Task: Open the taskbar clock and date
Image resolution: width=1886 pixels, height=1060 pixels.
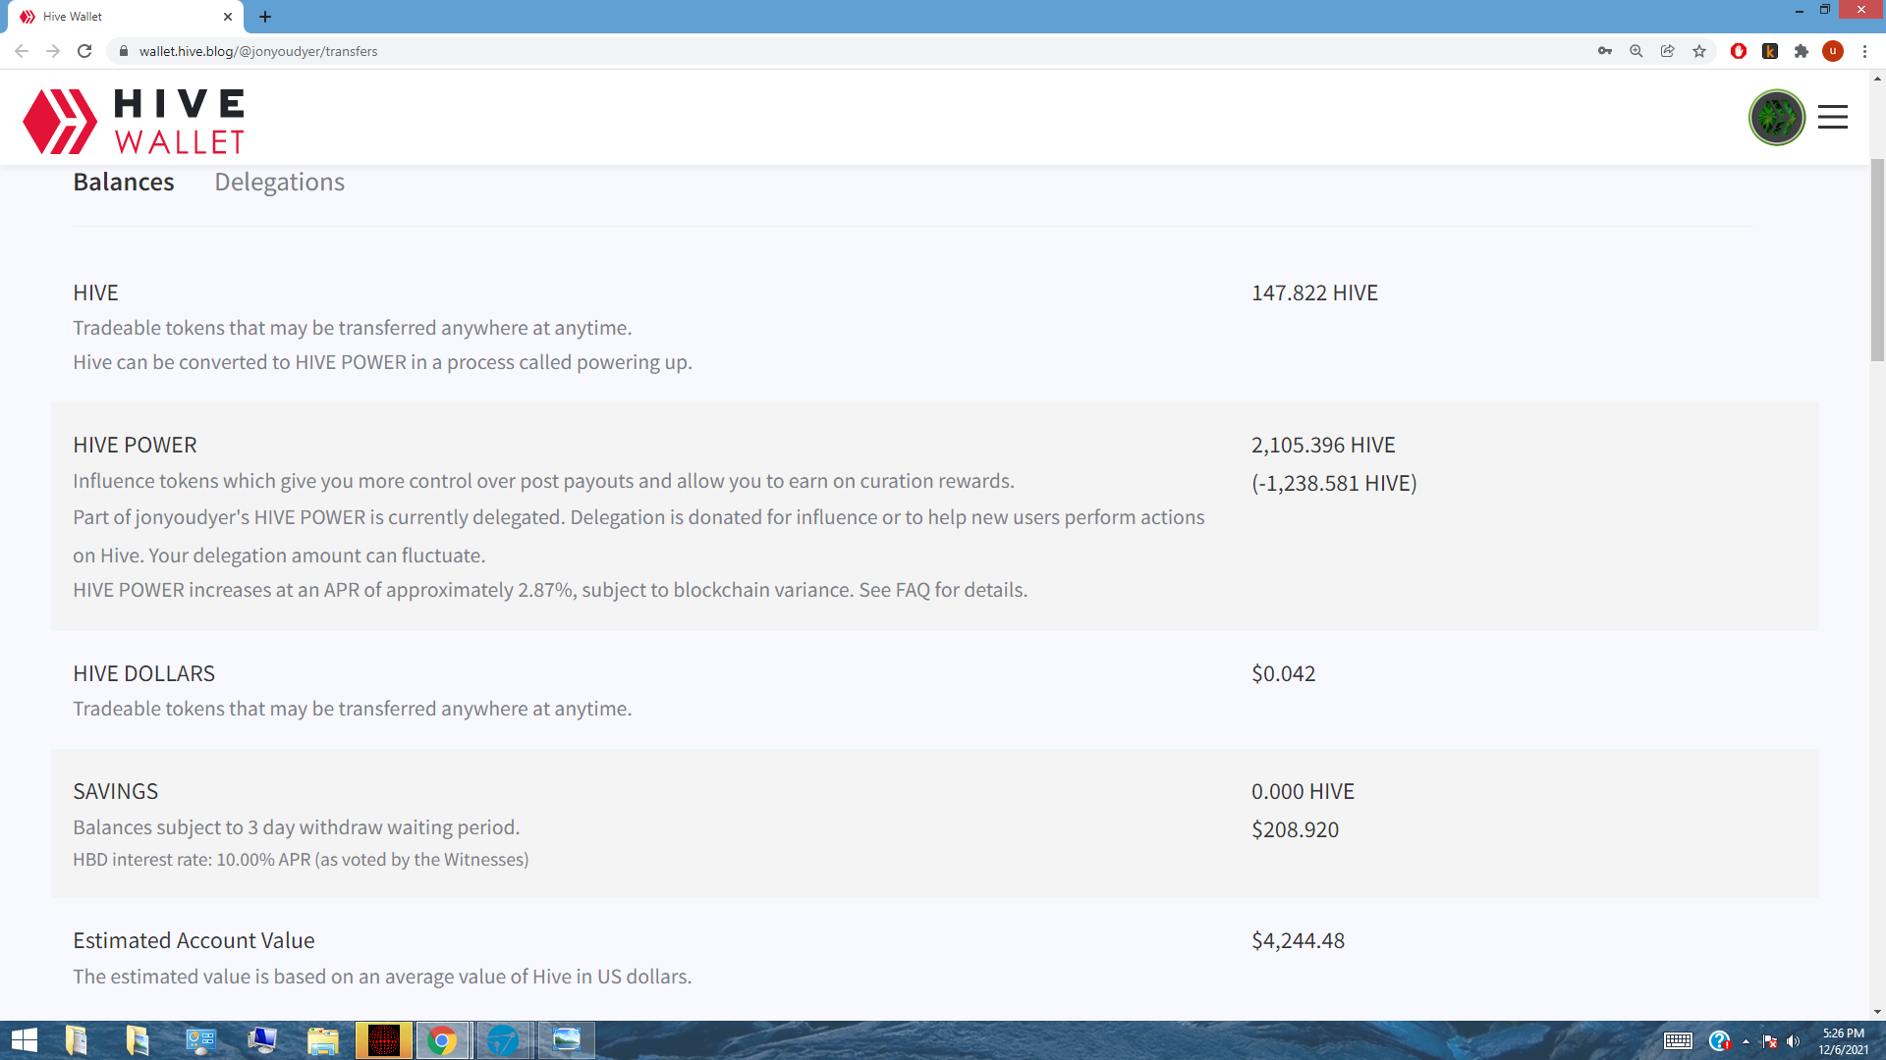Action: tap(1843, 1040)
